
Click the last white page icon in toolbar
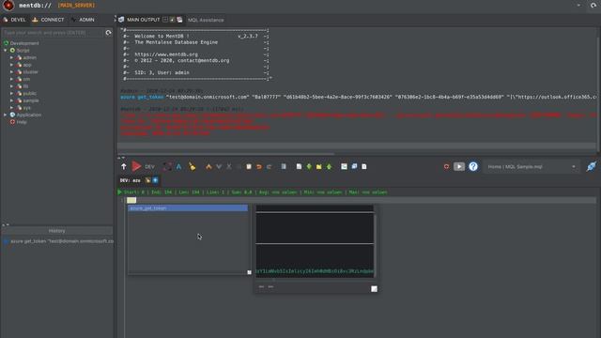364,167
